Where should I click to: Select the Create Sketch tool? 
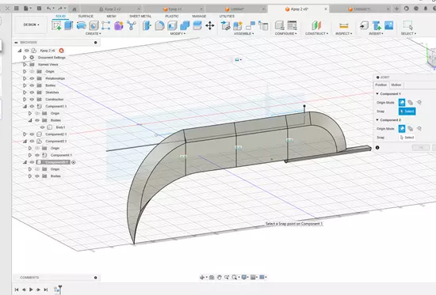click(56, 25)
